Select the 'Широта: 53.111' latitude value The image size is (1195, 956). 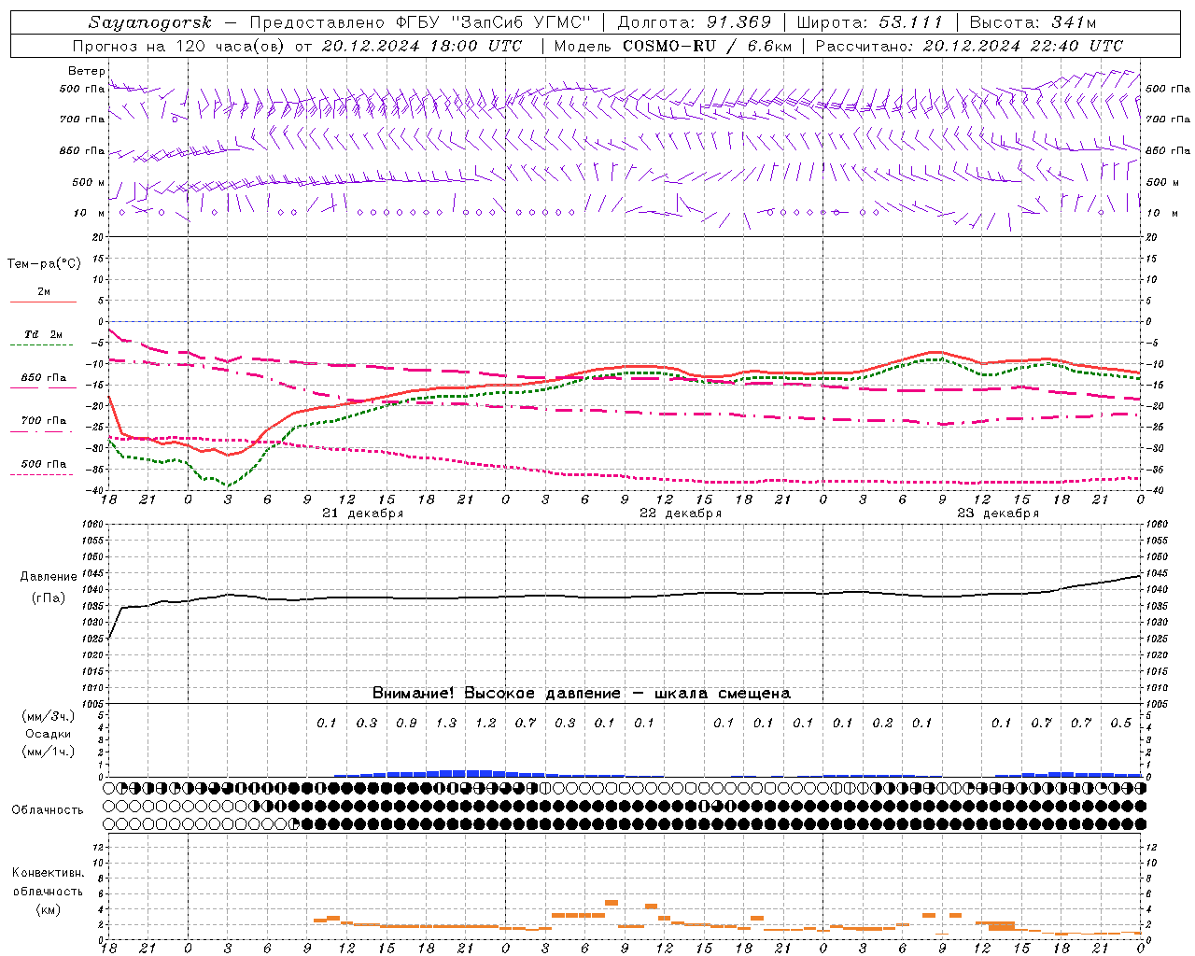(x=870, y=22)
